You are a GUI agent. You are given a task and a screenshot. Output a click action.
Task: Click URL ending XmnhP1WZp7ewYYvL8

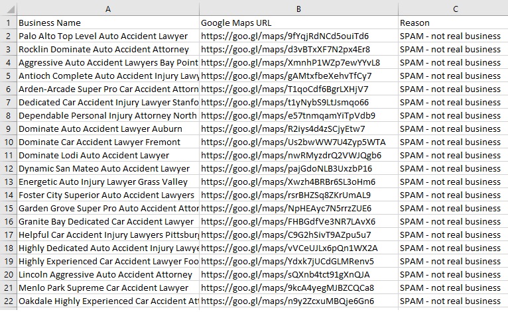point(298,62)
